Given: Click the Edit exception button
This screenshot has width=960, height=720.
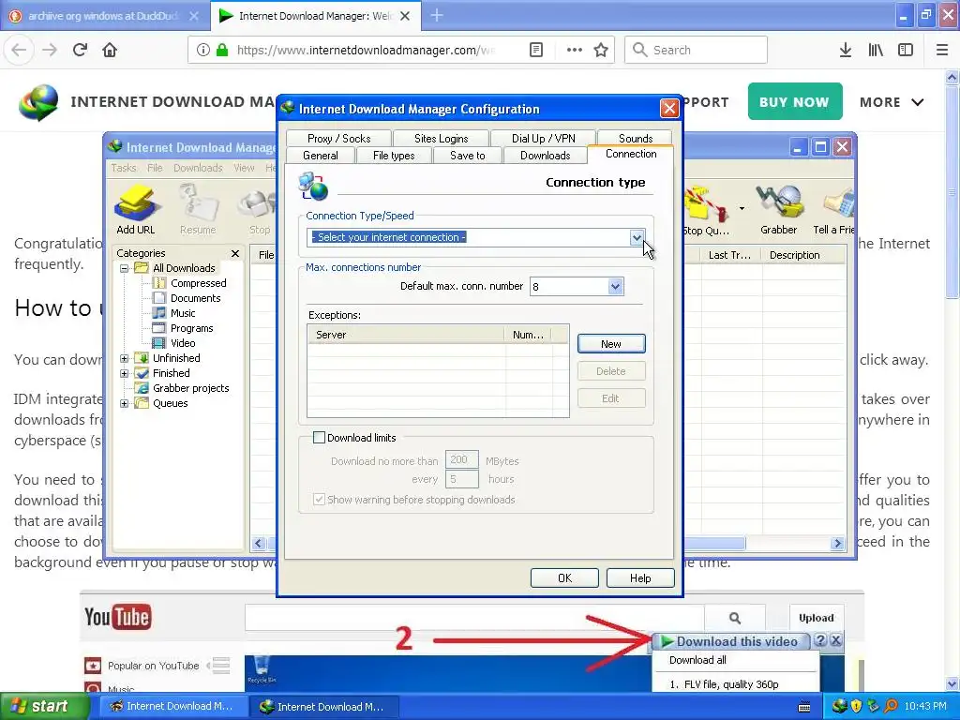Looking at the screenshot, I should (611, 398).
